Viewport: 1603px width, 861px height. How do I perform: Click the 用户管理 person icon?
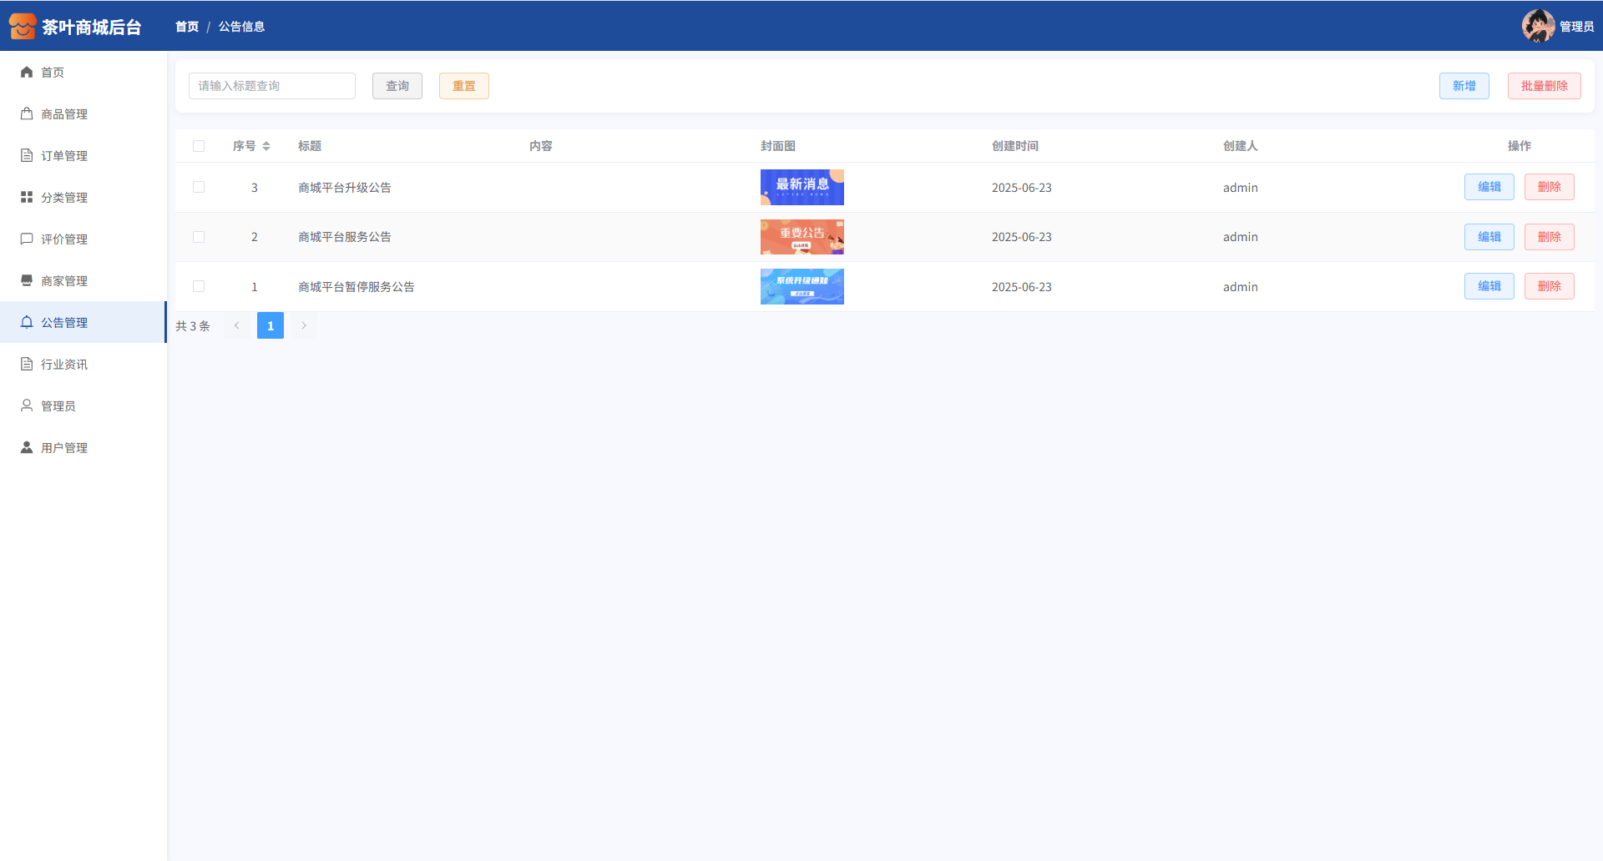pyautogui.click(x=27, y=448)
